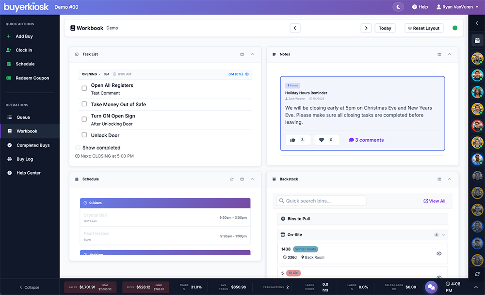The height and width of the screenshot is (295, 485).
Task: Open the chat bubble in status bar
Action: 432,287
